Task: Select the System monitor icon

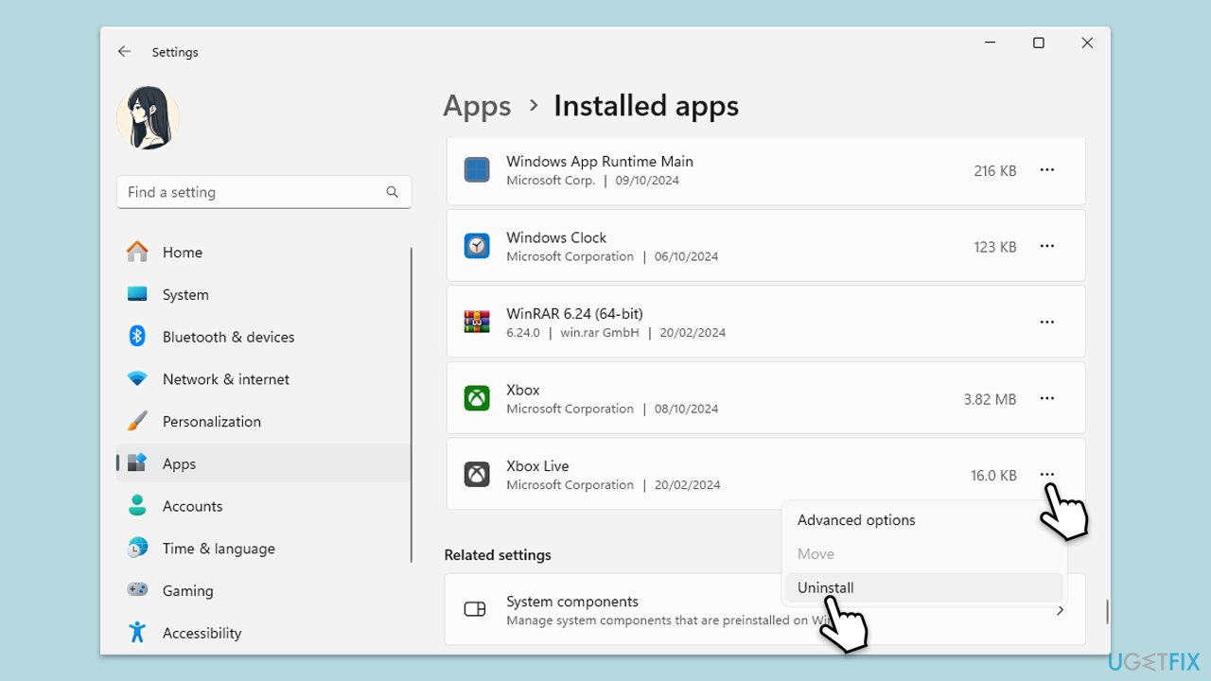Action: 137,294
